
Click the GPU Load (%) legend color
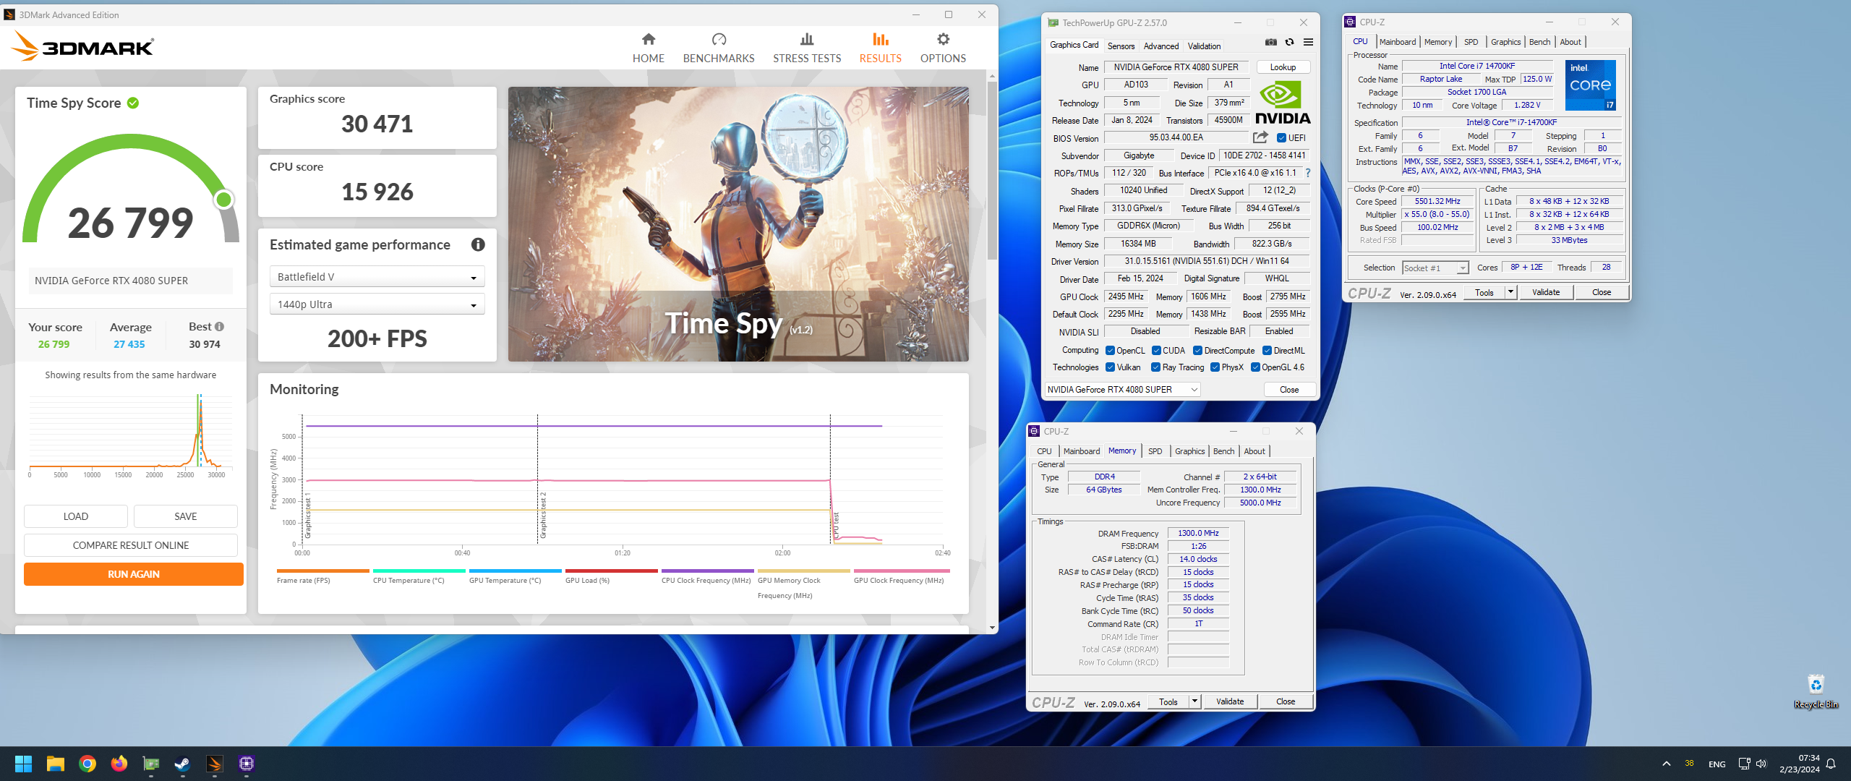(611, 571)
